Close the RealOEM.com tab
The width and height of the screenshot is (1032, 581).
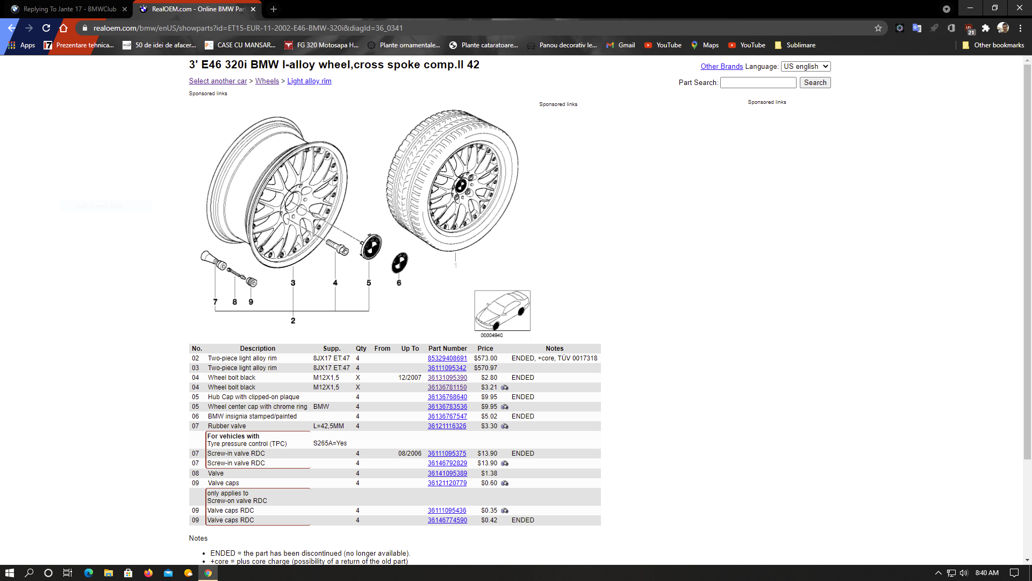(253, 9)
